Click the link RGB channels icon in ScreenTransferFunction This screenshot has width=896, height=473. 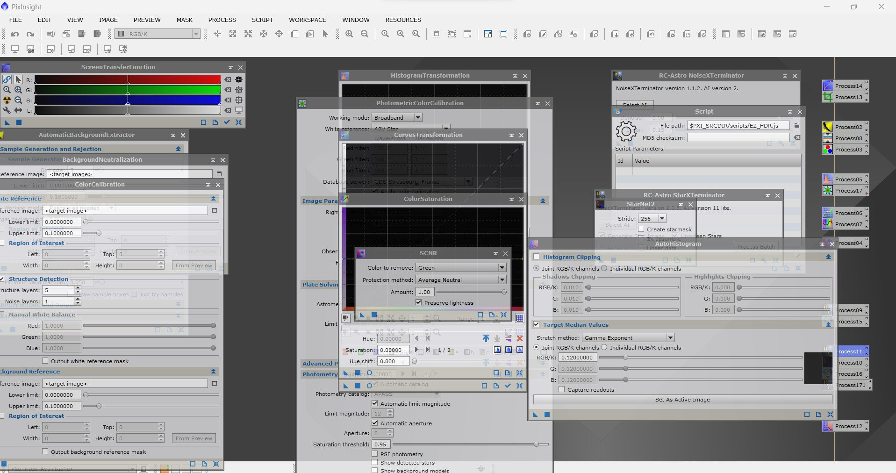7,79
